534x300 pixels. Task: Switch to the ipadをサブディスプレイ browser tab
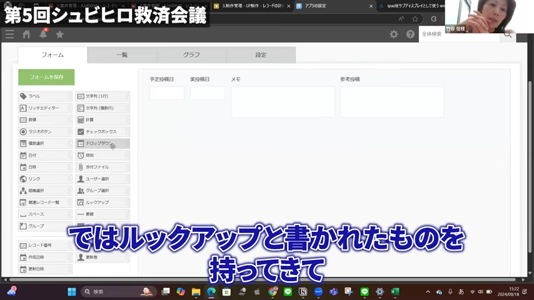[412, 6]
